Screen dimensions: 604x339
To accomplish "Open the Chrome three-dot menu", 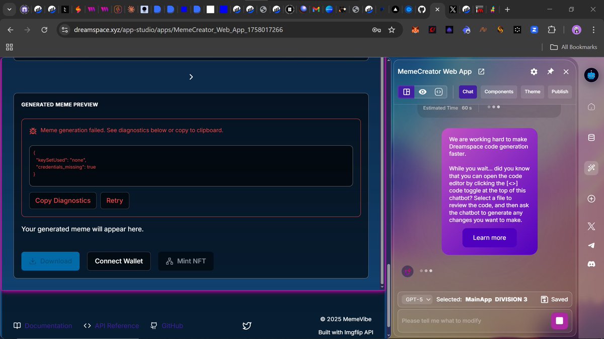I will pyautogui.click(x=593, y=30).
